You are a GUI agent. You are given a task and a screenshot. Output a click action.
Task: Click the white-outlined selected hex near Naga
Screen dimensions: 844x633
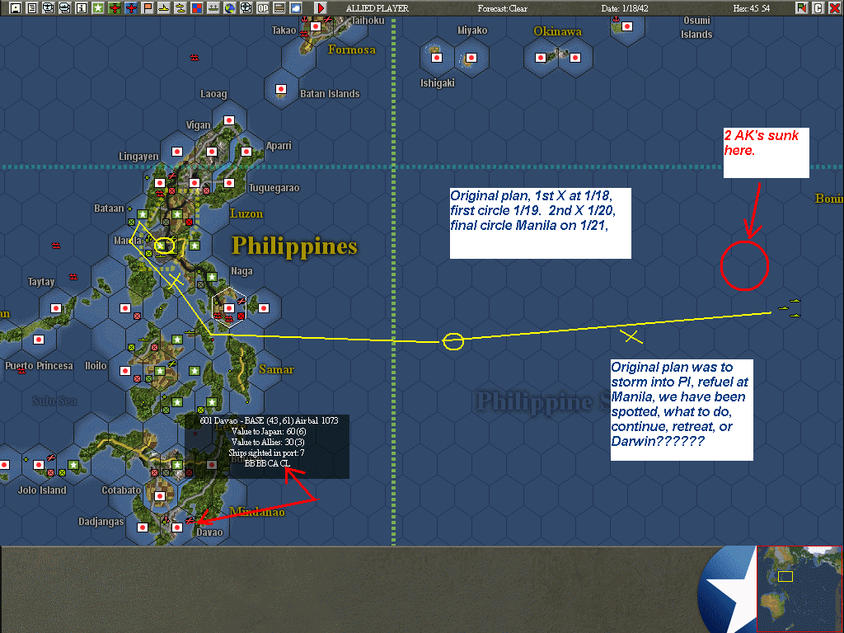click(x=229, y=308)
